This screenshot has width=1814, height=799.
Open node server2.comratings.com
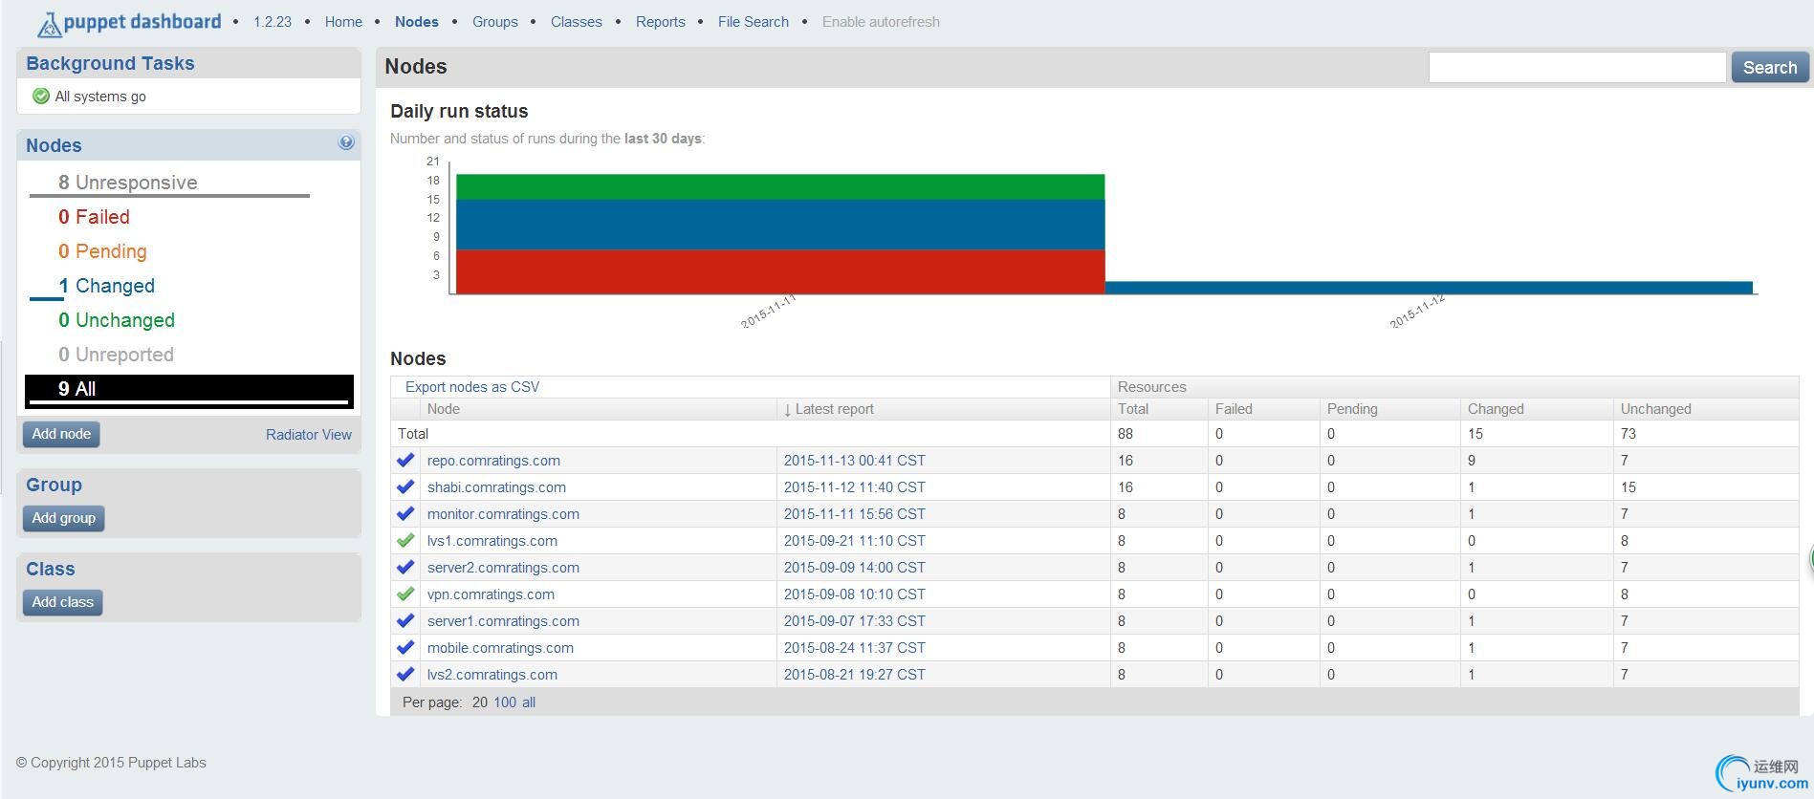(x=503, y=568)
